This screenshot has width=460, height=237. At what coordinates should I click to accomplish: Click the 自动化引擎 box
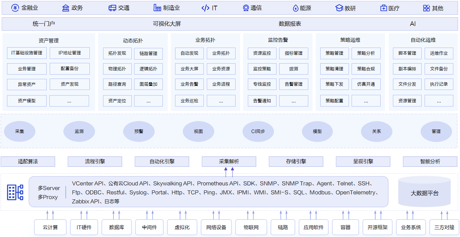click(162, 161)
